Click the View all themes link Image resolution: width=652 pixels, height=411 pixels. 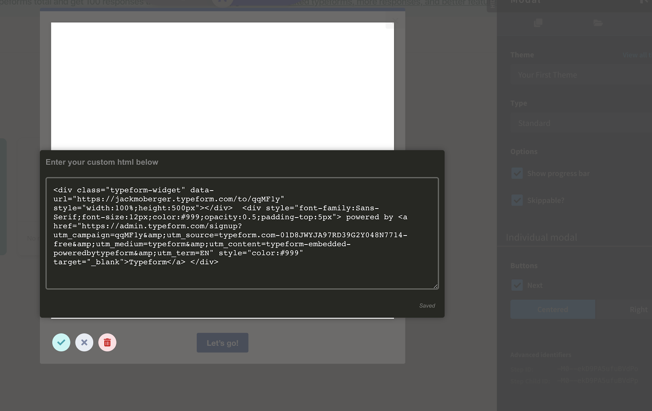tap(637, 55)
